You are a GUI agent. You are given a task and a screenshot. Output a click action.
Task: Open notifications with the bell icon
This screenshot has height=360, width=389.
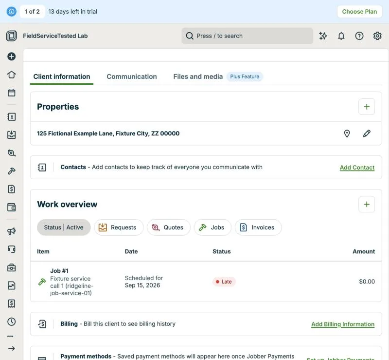click(341, 36)
